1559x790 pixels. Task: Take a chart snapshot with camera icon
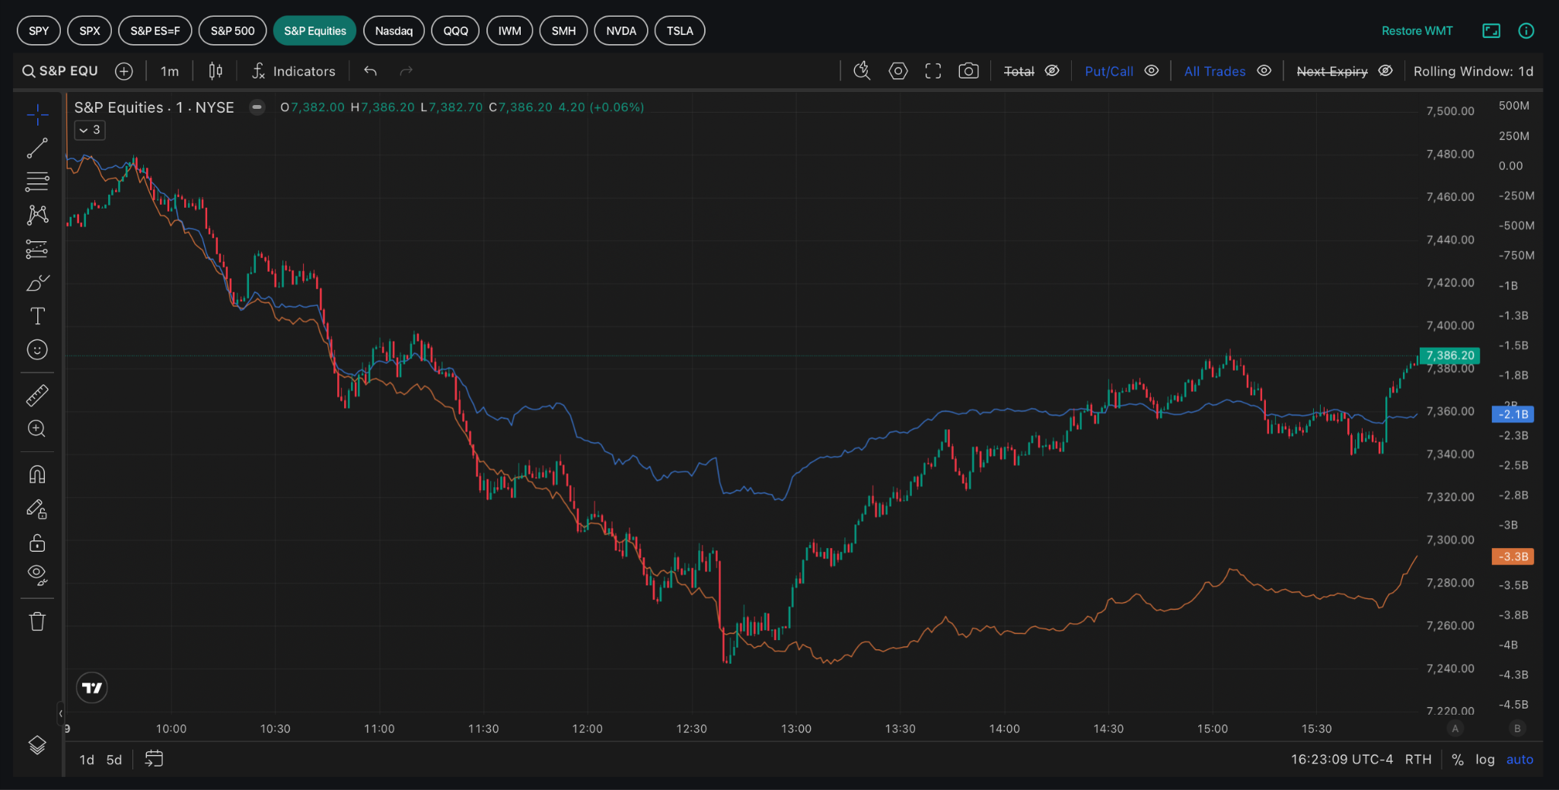968,71
